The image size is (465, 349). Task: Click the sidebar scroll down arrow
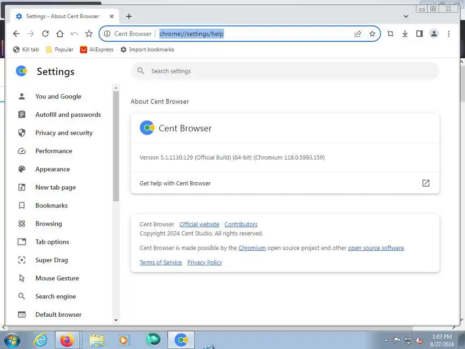(116, 320)
